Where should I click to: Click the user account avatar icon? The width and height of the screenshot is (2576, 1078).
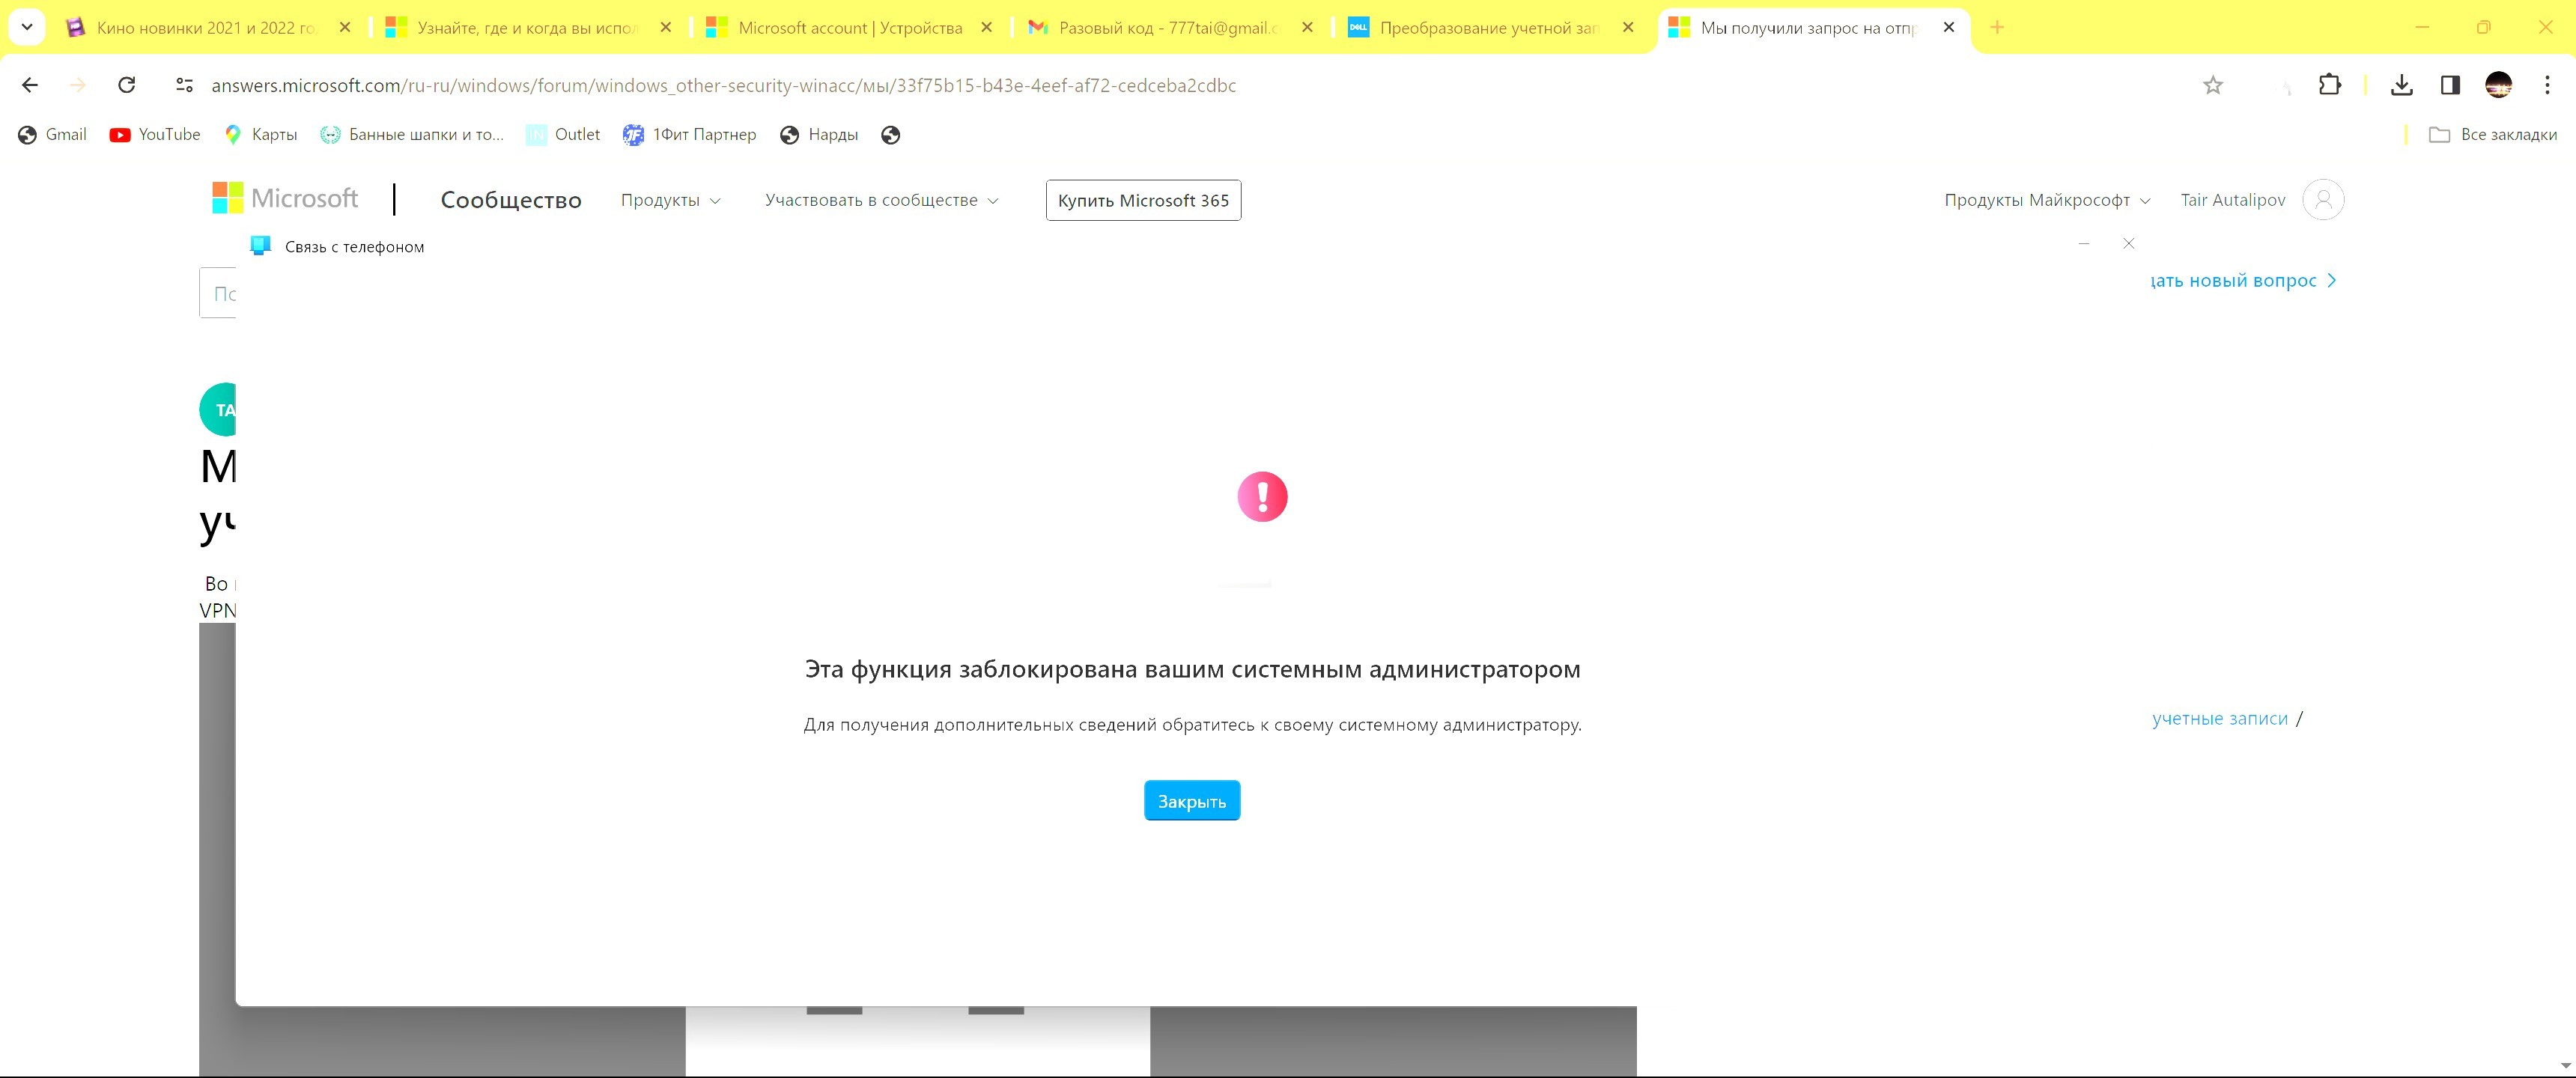2323,199
